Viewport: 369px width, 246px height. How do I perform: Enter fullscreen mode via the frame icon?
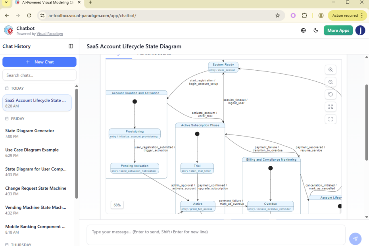(x=331, y=119)
